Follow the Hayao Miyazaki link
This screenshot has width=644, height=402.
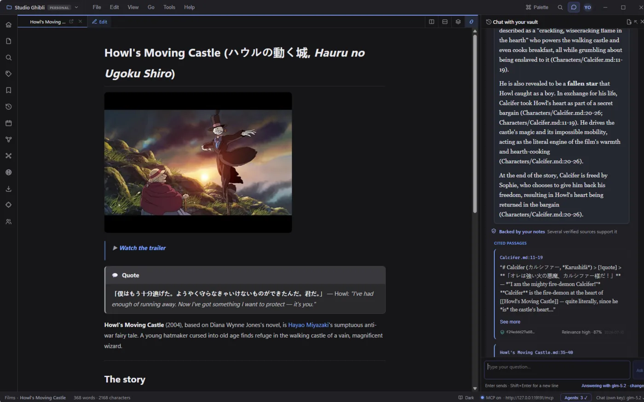(308, 325)
